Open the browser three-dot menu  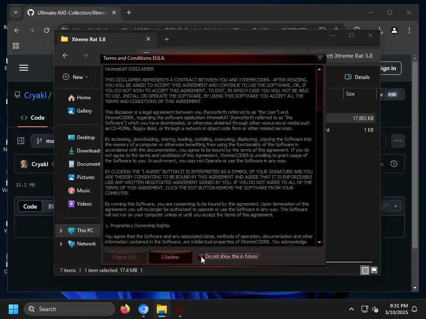click(409, 30)
